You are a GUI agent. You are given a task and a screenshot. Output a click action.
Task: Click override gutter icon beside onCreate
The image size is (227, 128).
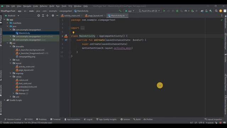[66, 40]
